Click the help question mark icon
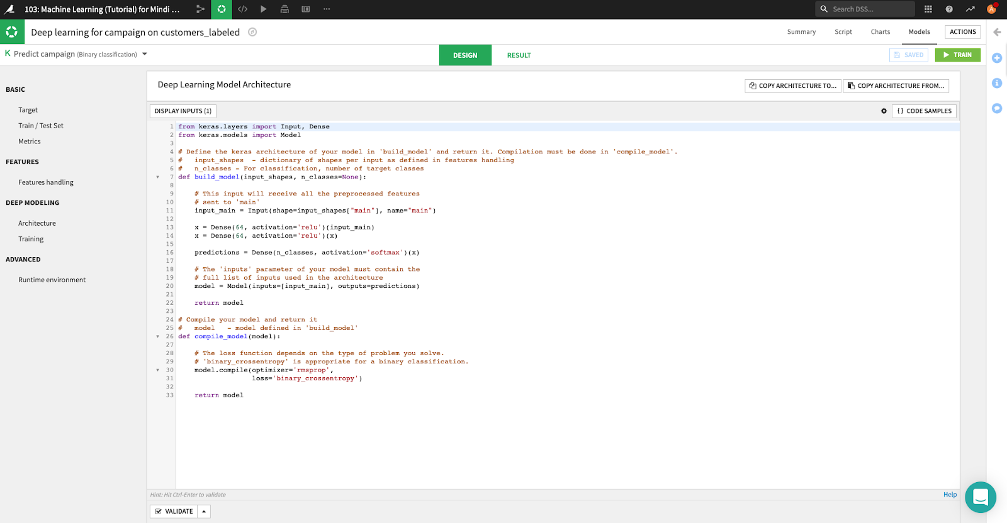 949,9
